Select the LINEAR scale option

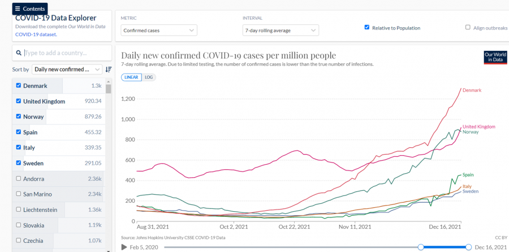[131, 77]
